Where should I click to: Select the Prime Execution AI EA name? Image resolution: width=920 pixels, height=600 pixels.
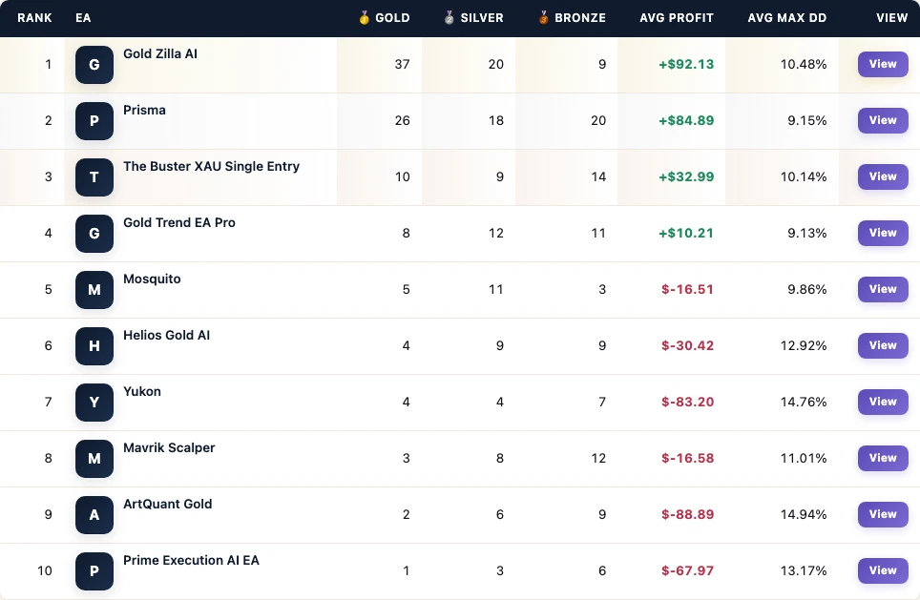click(x=191, y=561)
